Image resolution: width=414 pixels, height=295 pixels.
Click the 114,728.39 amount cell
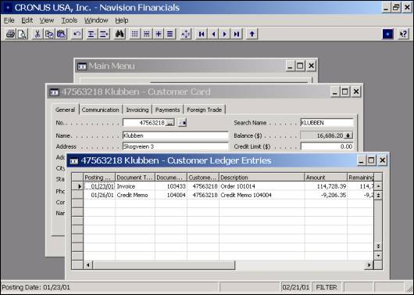coord(326,186)
